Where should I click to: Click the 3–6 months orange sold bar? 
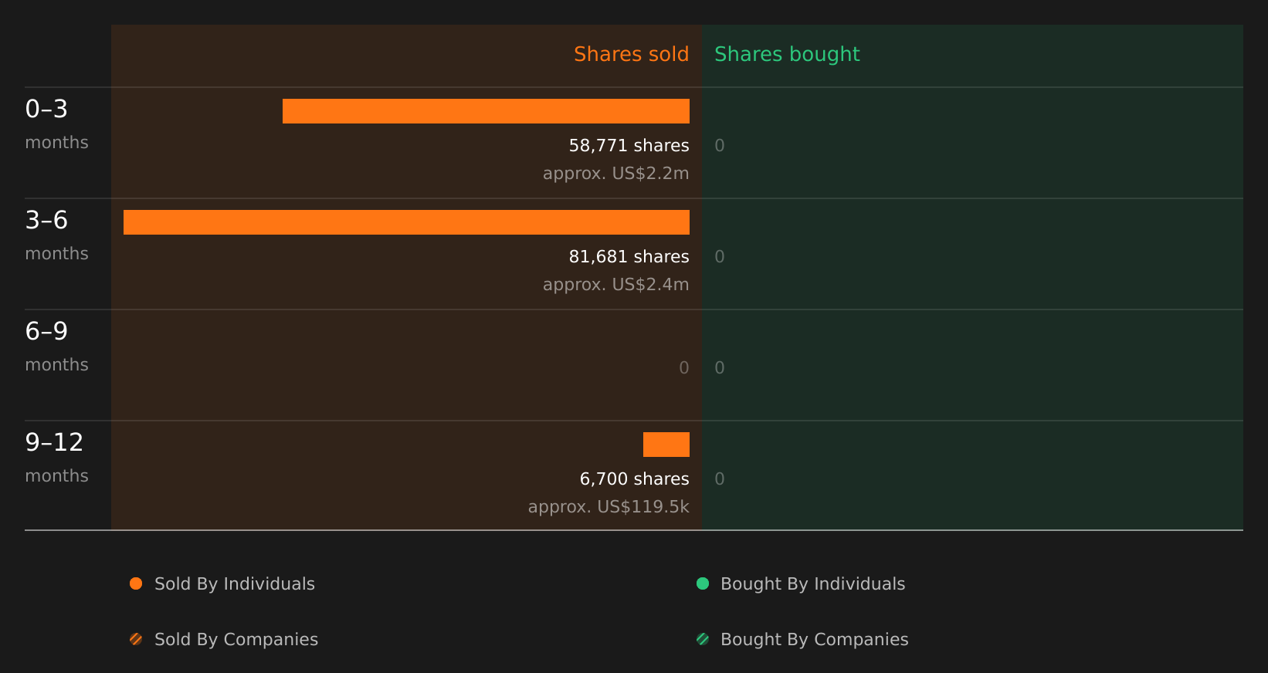406,222
